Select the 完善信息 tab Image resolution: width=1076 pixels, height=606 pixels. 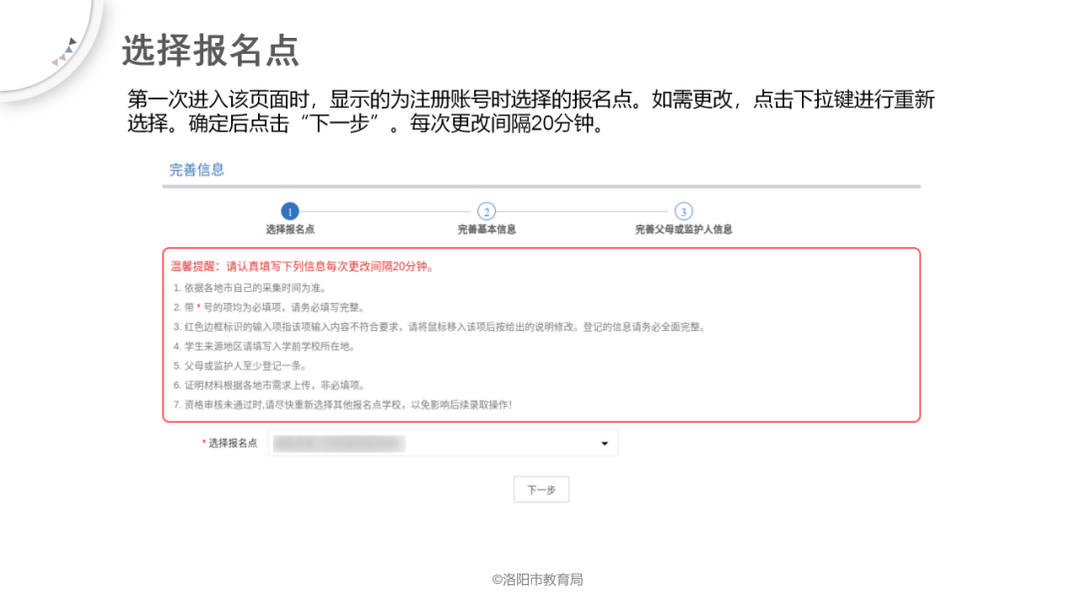tap(195, 169)
